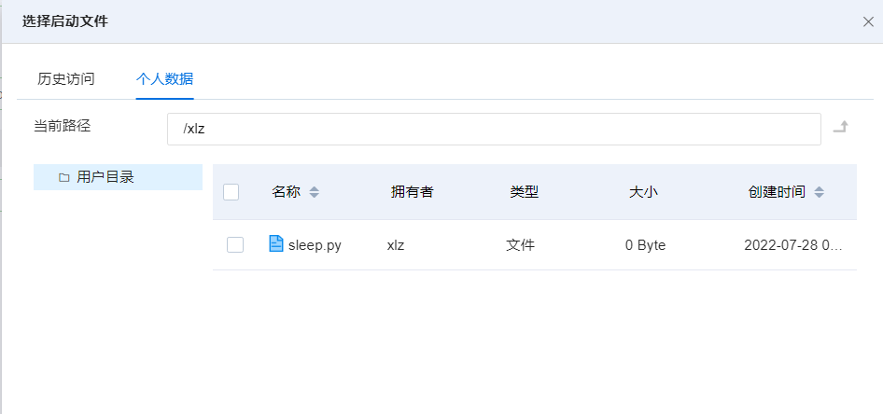Click the 2022-07-28 creation time cell
Viewport: 883px width, 414px height.
coord(792,245)
